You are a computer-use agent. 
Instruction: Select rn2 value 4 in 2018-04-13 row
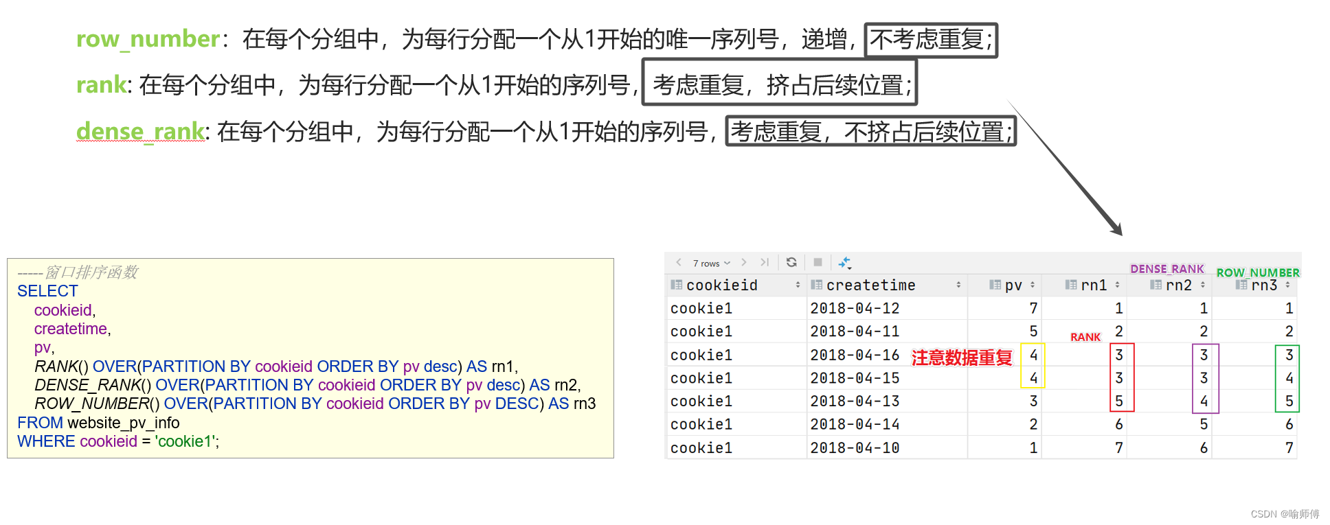(1204, 401)
